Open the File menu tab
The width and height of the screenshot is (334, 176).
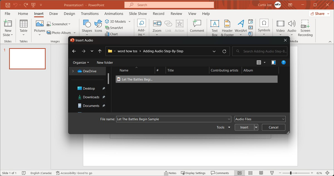(x=8, y=14)
